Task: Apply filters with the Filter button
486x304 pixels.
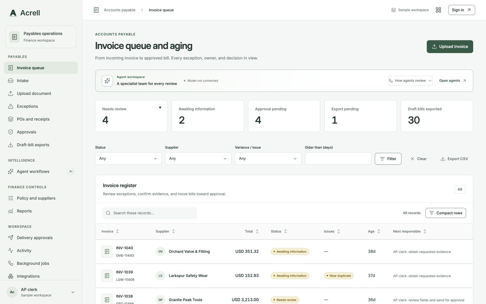Action: tap(388, 159)
